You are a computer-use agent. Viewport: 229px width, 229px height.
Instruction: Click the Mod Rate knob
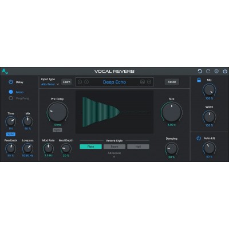click(48, 148)
